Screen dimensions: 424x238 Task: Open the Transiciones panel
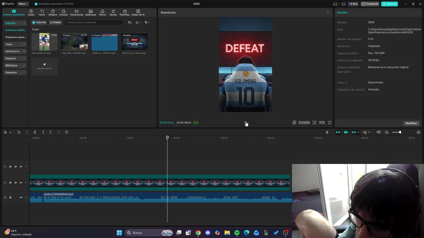tap(77, 13)
